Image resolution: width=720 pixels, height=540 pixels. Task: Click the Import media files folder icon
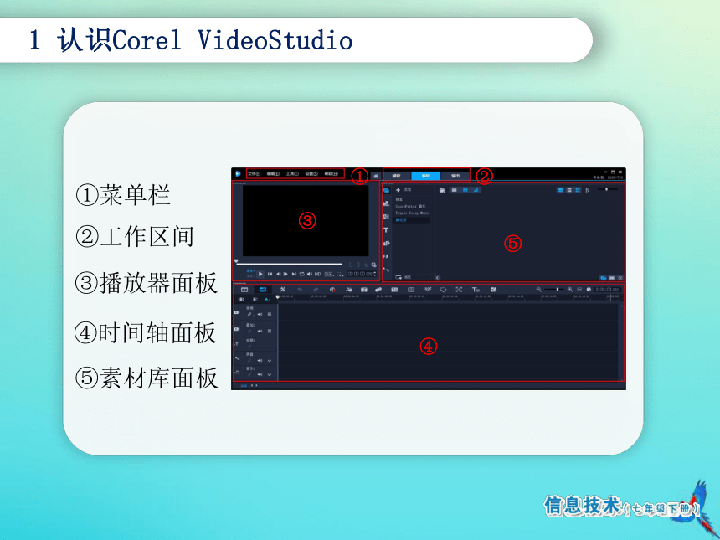(442, 190)
